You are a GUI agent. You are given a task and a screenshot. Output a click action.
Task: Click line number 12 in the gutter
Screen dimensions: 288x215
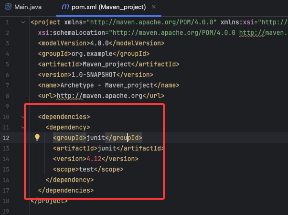coord(6,138)
